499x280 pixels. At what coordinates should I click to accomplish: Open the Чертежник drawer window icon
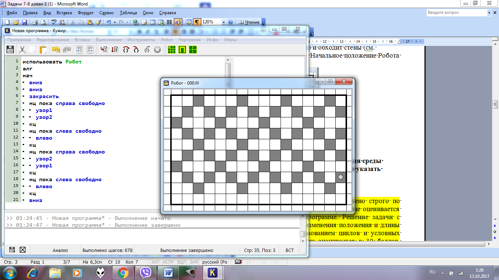(x=193, y=50)
